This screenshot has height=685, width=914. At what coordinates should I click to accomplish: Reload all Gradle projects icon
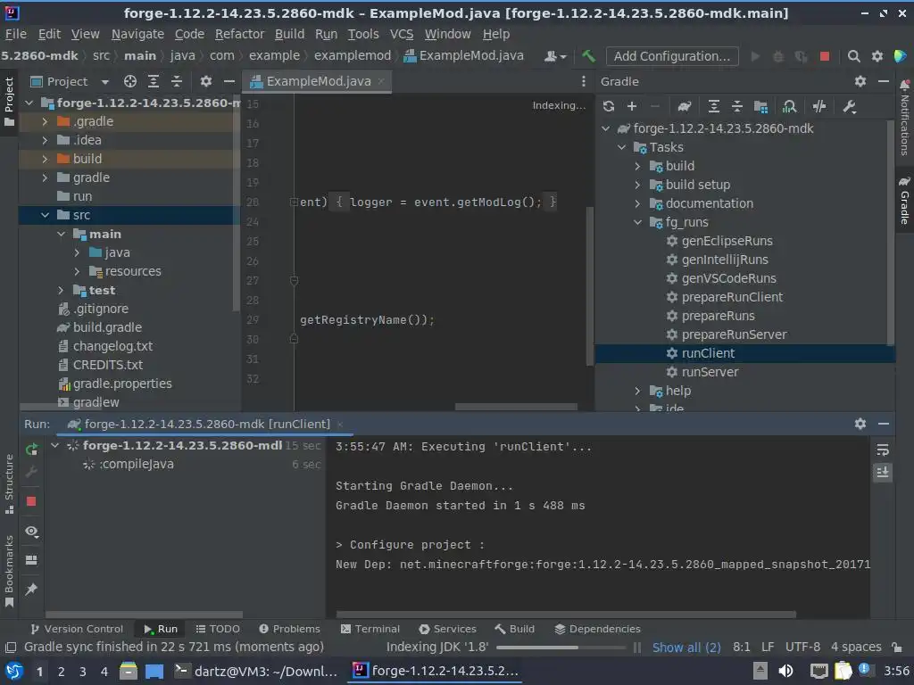[609, 106]
